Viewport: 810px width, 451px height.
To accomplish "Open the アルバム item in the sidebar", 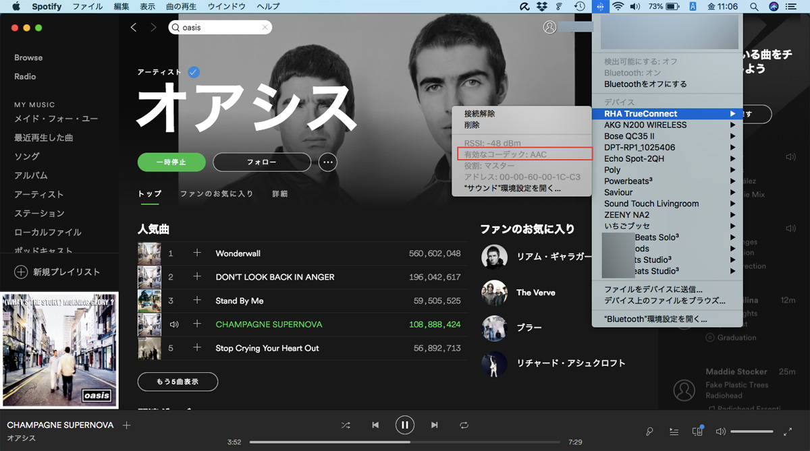I will tap(31, 175).
